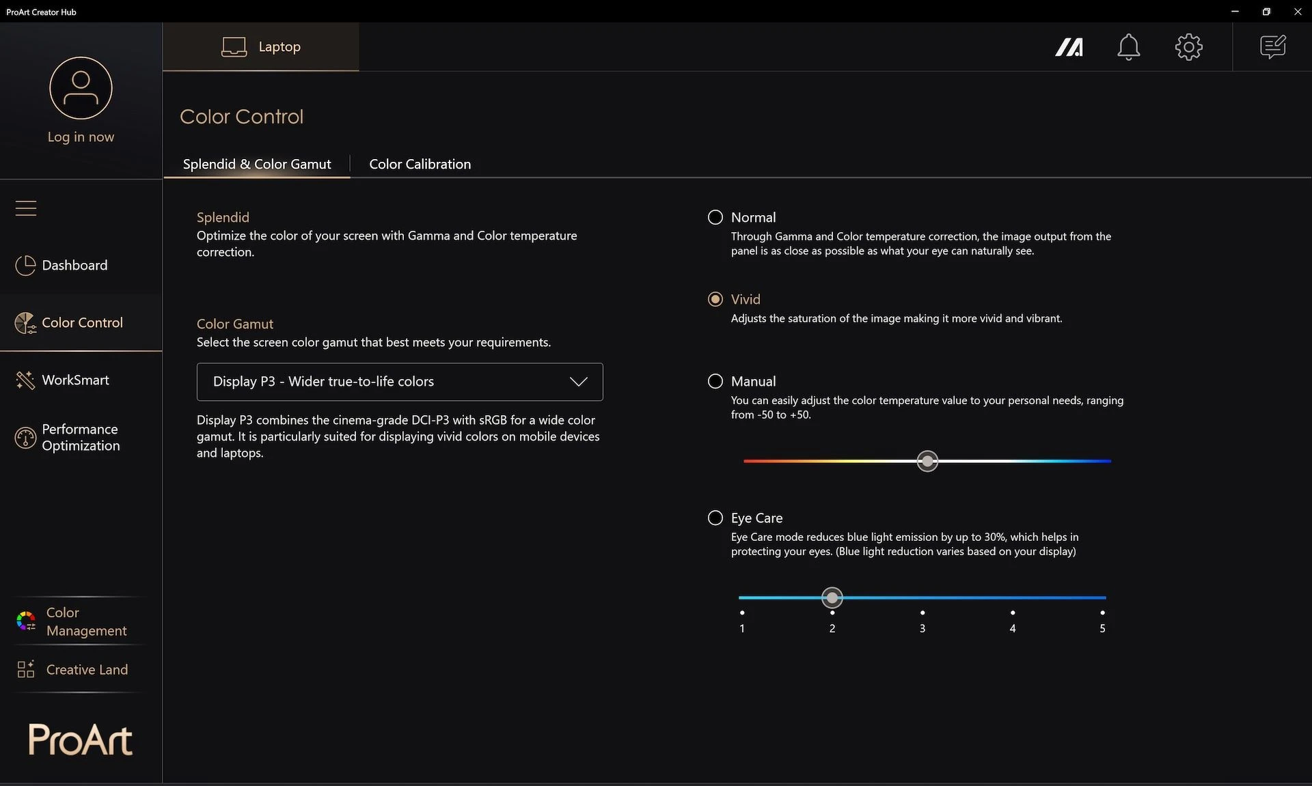Click the color temperature slider handle
Image resolution: width=1312 pixels, height=786 pixels.
[927, 461]
